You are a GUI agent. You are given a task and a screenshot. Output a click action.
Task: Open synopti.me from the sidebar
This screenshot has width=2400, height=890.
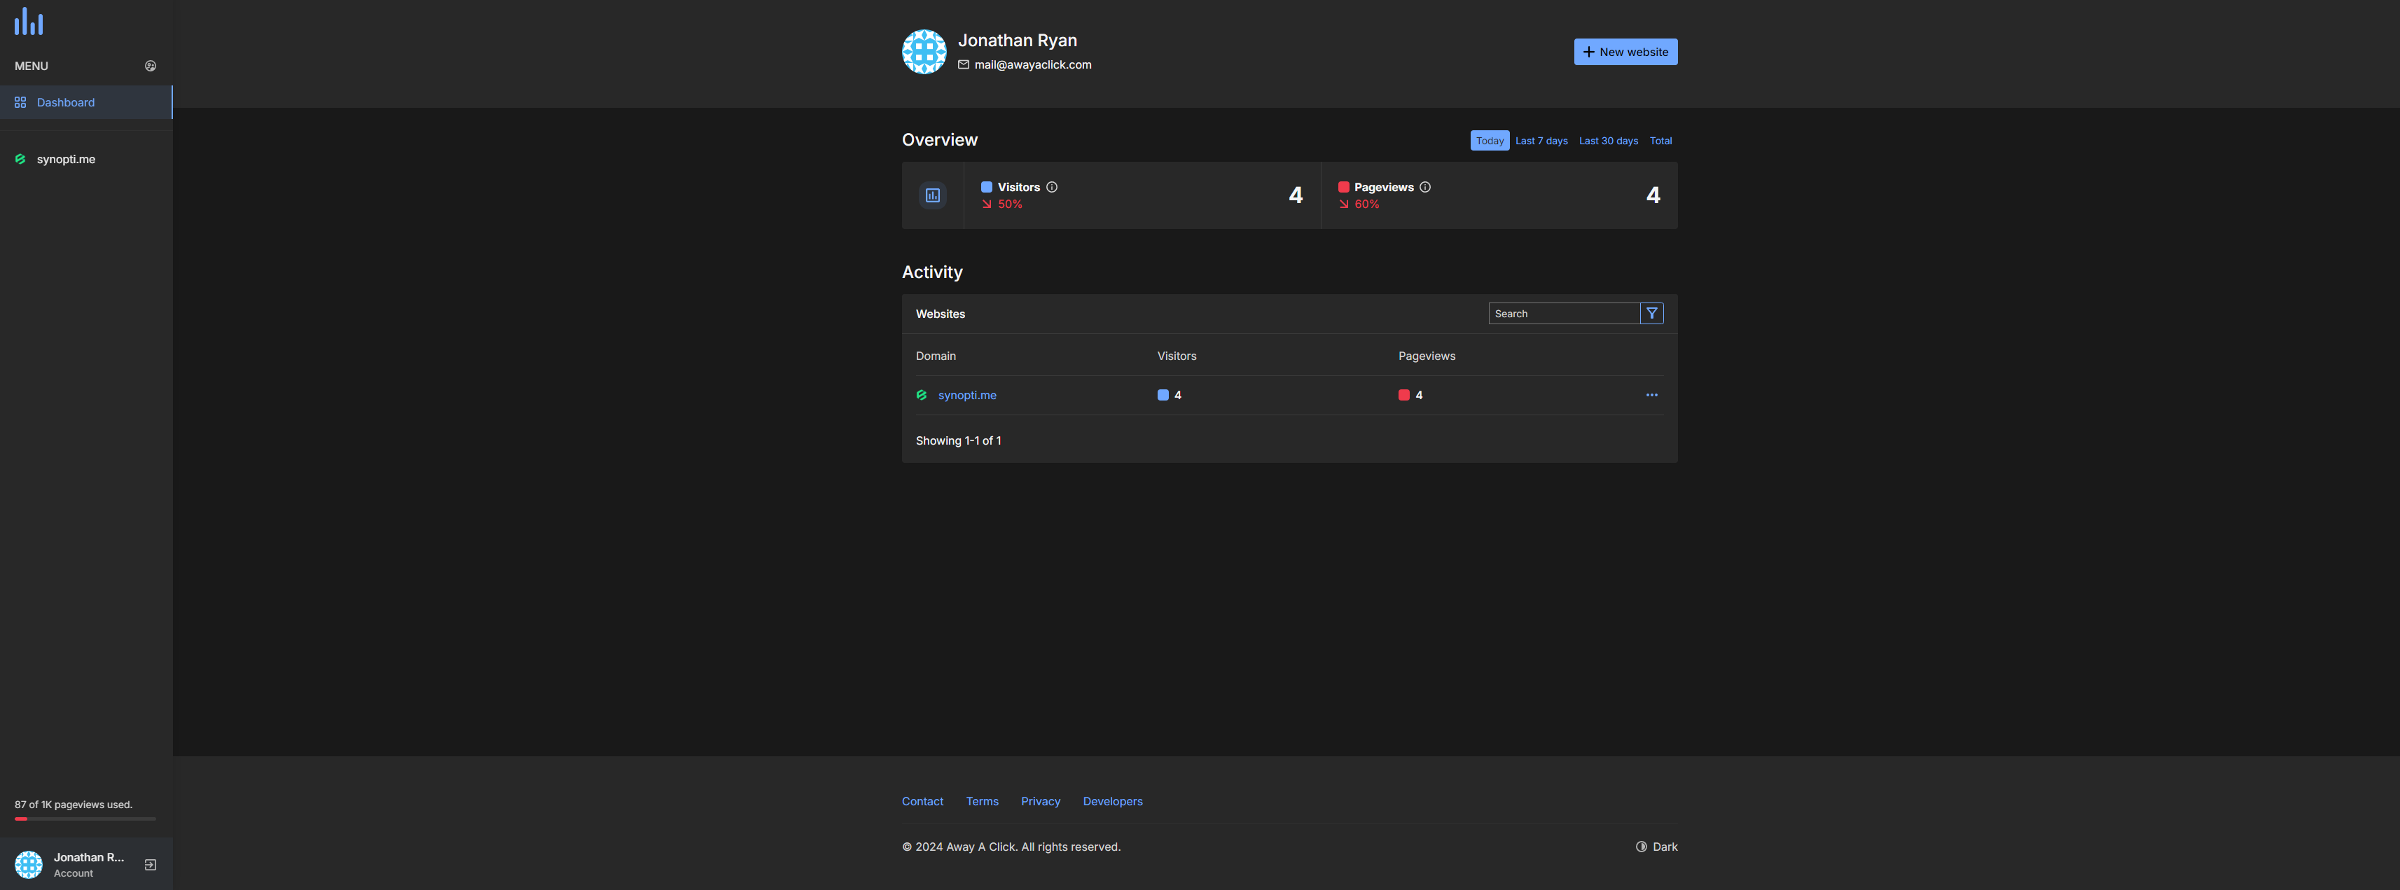coord(65,160)
